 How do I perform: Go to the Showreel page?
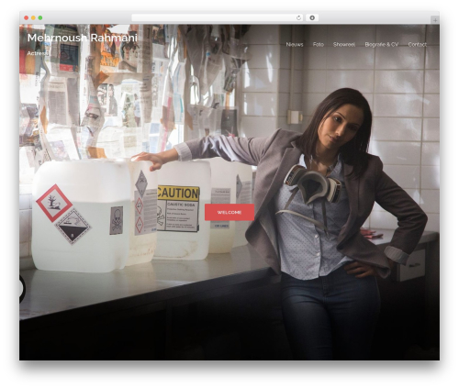pos(344,45)
